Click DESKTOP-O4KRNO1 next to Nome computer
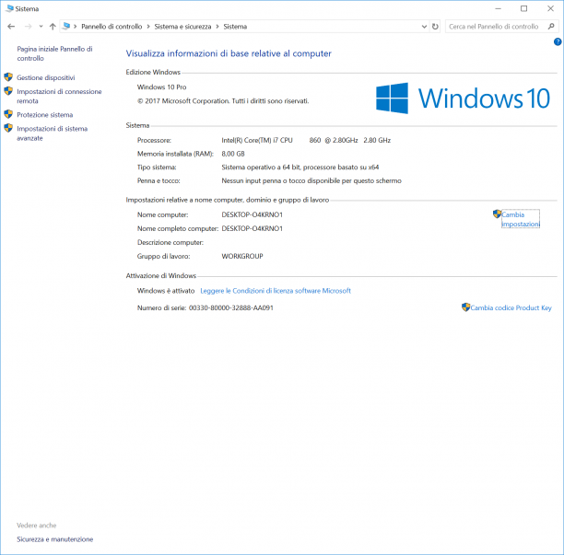The image size is (564, 555). (253, 214)
